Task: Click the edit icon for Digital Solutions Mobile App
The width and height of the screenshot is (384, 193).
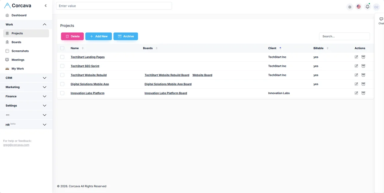Action: (x=356, y=84)
